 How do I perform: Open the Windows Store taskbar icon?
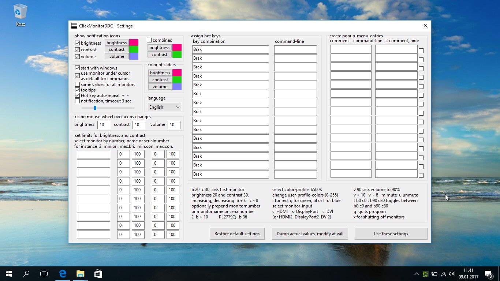click(98, 274)
